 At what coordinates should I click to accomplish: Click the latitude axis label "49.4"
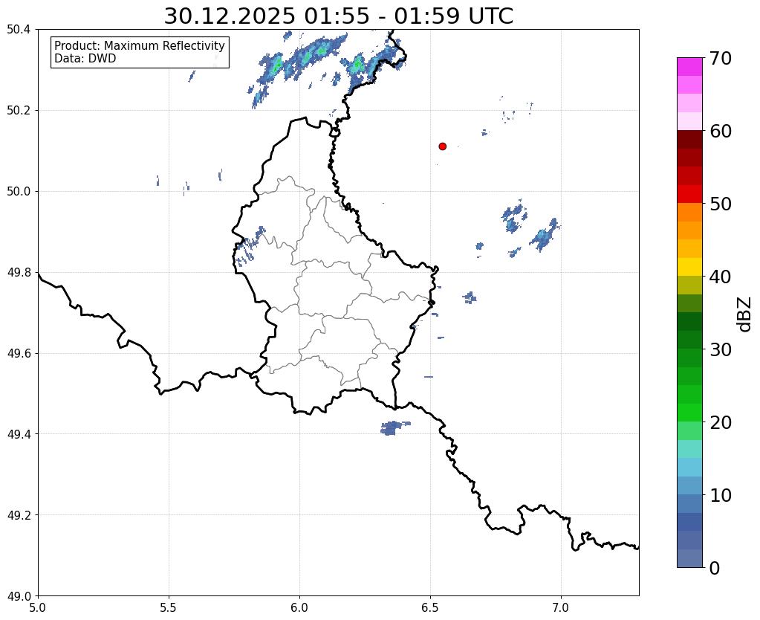(x=19, y=433)
